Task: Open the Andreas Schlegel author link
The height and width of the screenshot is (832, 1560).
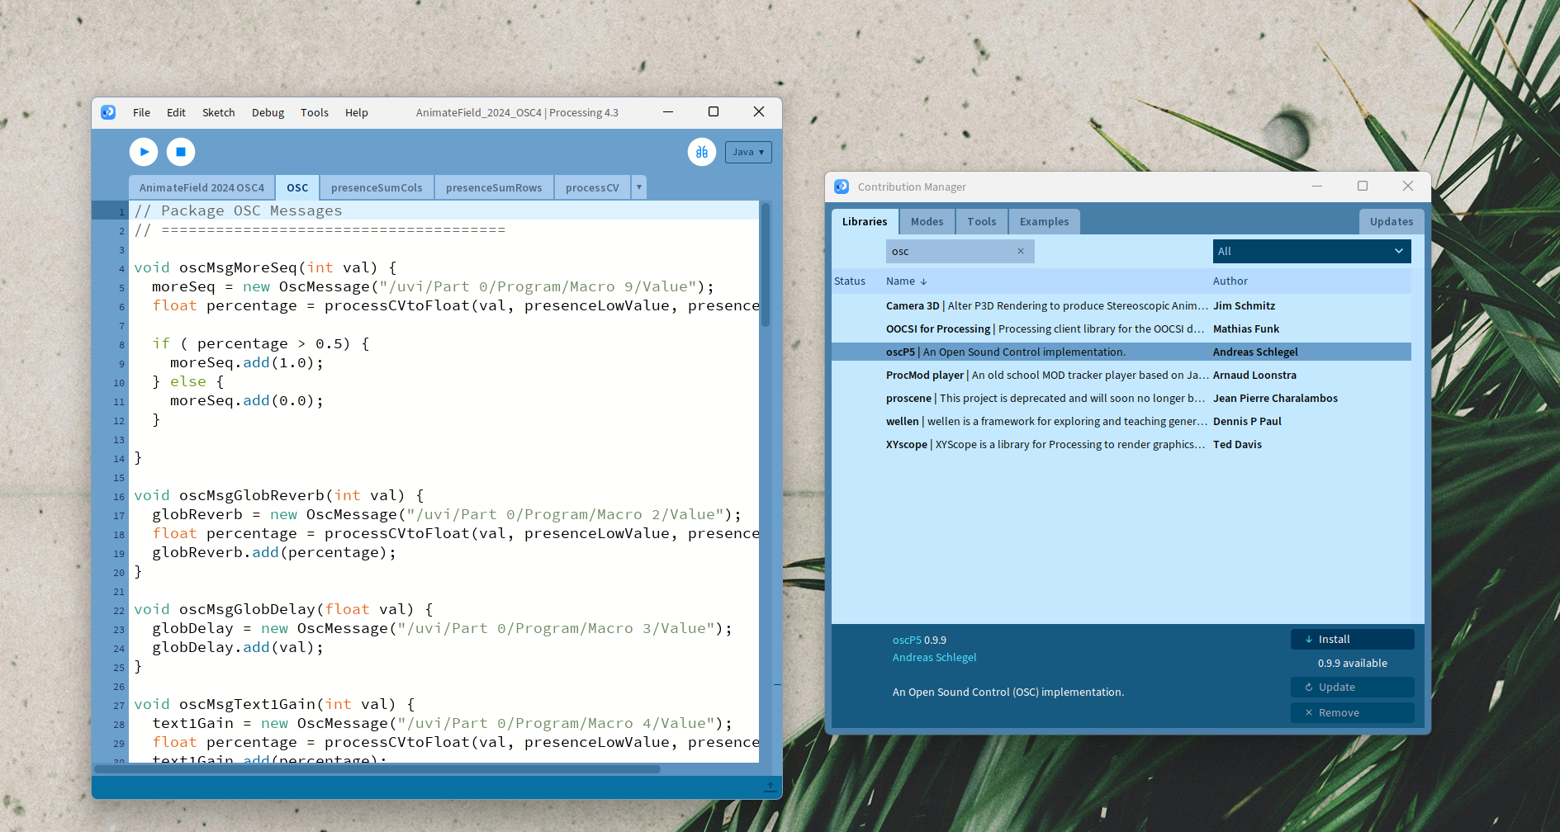Action: point(934,658)
